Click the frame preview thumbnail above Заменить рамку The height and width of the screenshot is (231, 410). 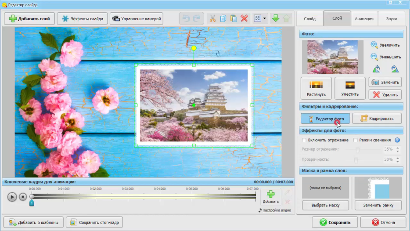tap(378, 188)
